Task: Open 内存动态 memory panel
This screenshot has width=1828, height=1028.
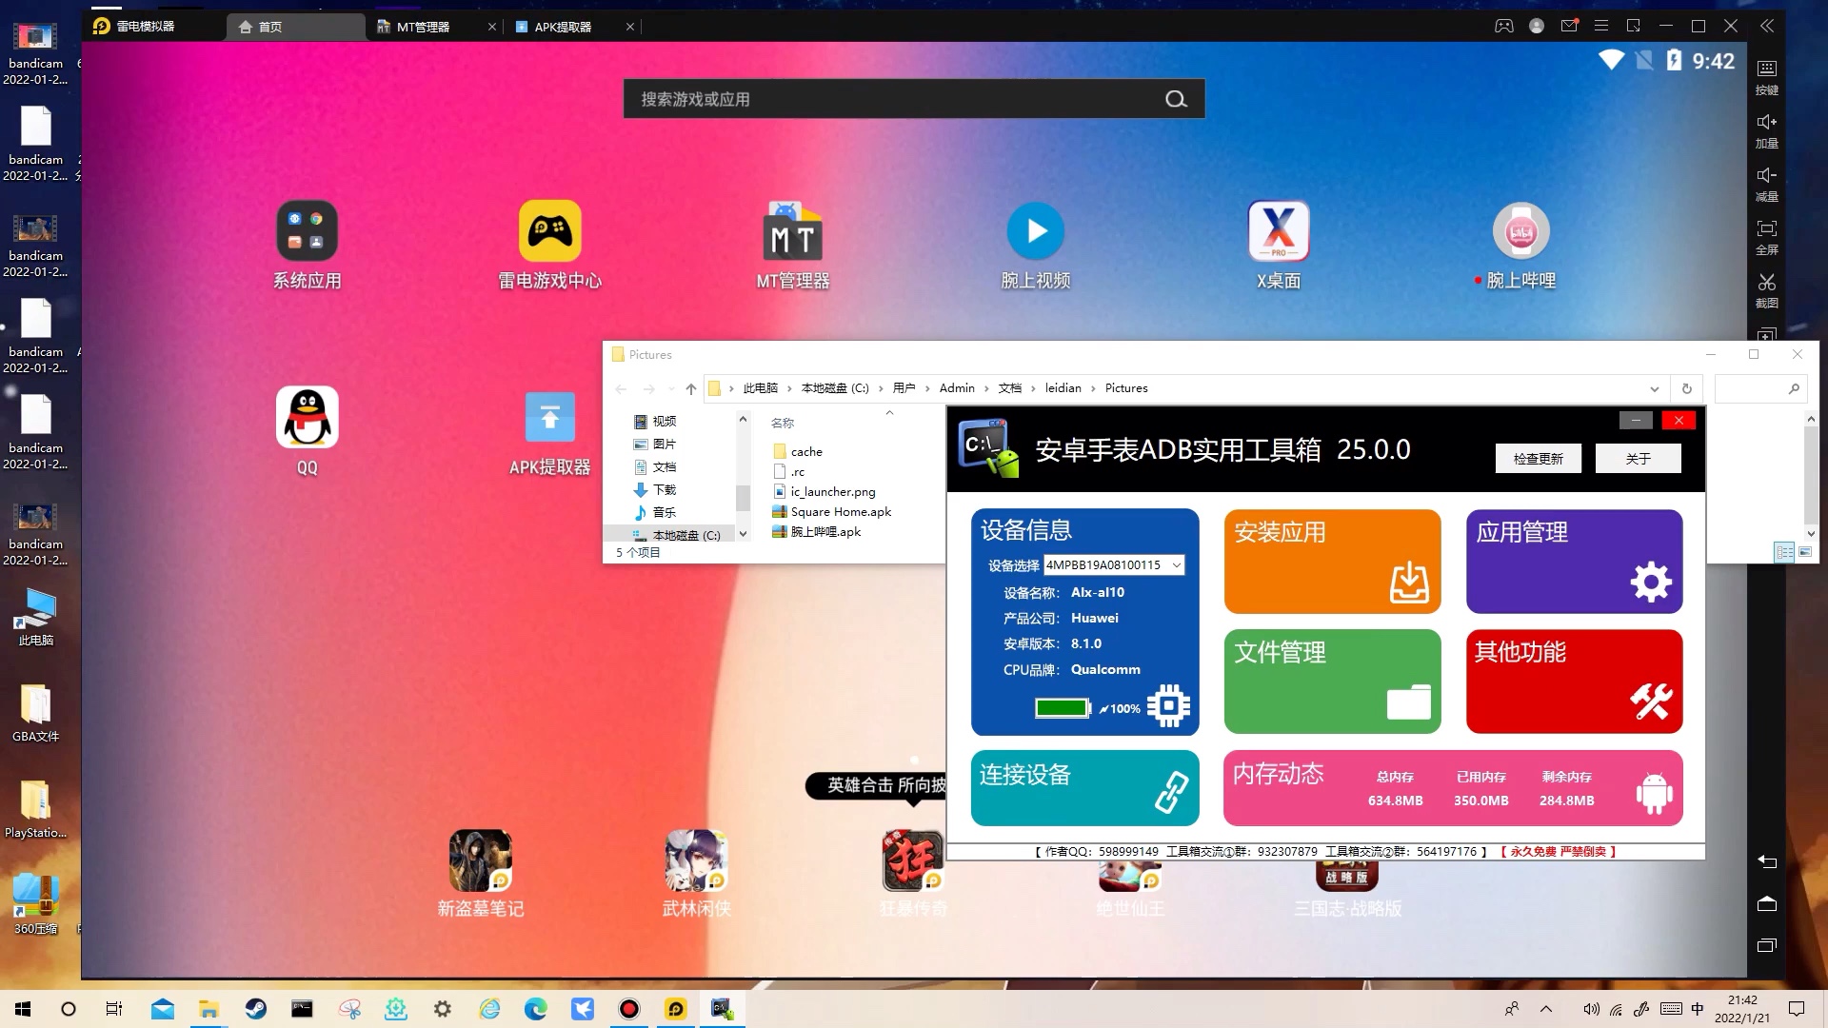Action: 1453,788
